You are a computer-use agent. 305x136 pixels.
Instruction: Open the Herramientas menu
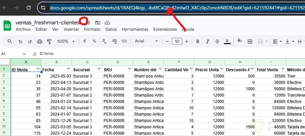pos(135,29)
